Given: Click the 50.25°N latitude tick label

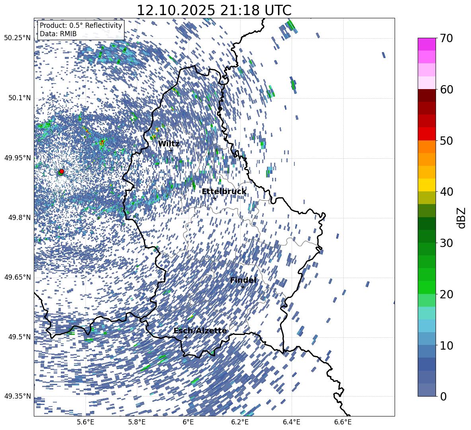Looking at the screenshot, I should (17, 38).
